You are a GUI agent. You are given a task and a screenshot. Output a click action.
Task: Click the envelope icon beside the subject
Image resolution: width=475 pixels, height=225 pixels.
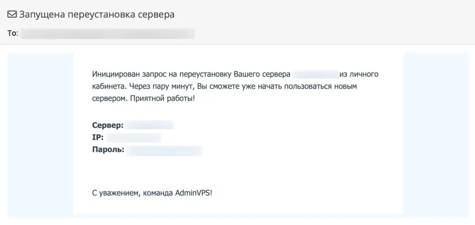tap(12, 15)
